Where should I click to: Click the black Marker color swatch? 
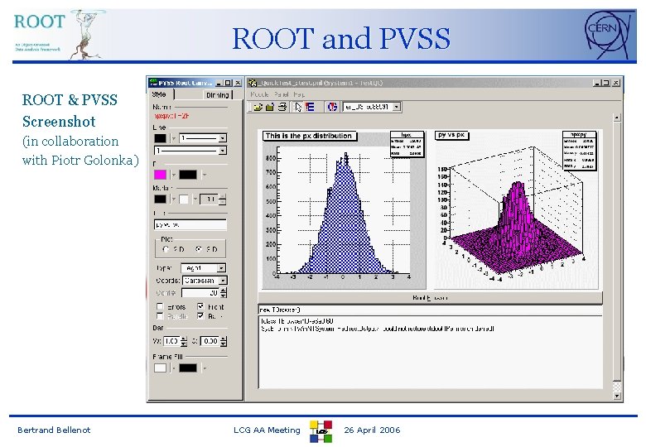click(x=161, y=199)
